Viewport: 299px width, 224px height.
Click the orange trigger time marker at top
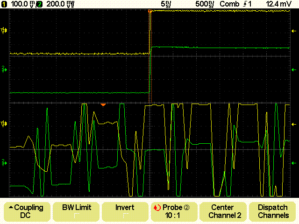click(150, 11)
